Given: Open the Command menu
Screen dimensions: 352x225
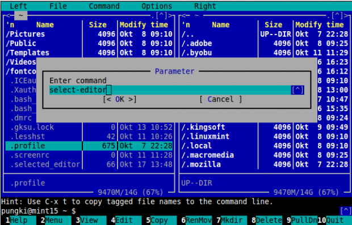Looking at the screenshot, I should click(104, 6).
